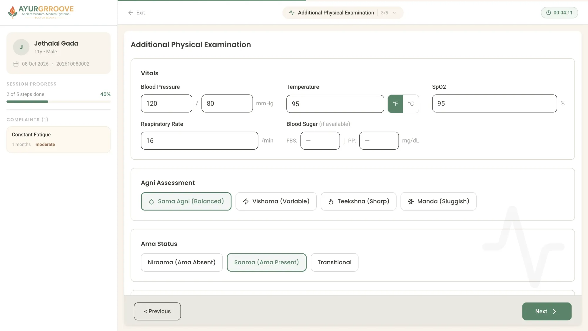This screenshot has width=588, height=331.
Task: Click the 'Agni Assessment' heading
Action: pos(168,183)
